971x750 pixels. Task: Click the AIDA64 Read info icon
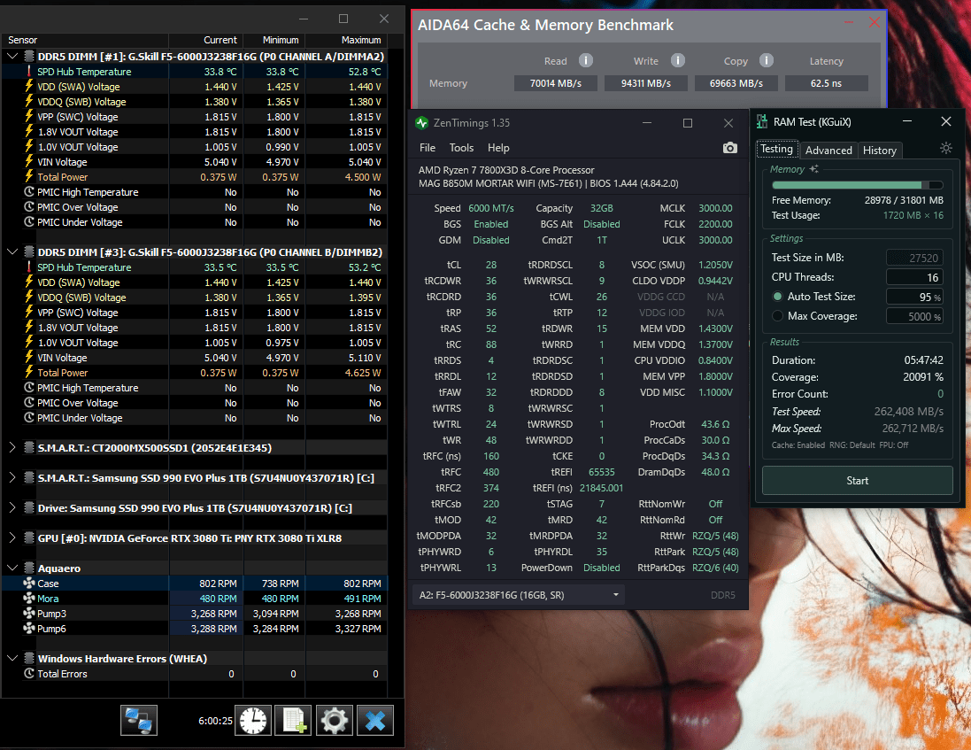(586, 60)
